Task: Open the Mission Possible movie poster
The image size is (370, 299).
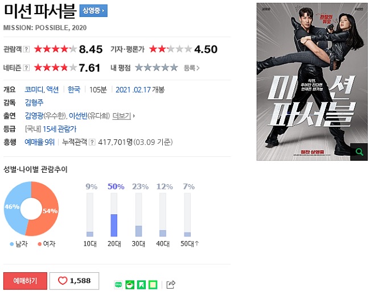Action: coord(312,82)
